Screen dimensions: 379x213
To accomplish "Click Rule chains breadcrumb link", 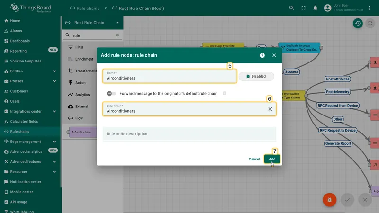I will [x=85, y=8].
